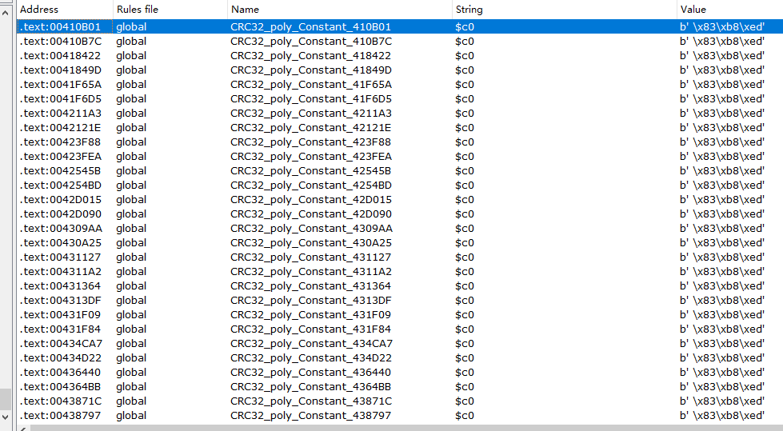Viewport: 783px width, 431px height.
Task: Select address .text:0041F65A
Action: tap(61, 85)
